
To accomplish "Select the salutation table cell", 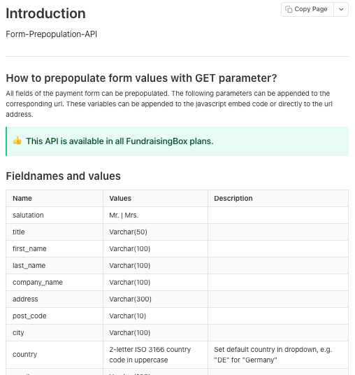I will 55,215.
